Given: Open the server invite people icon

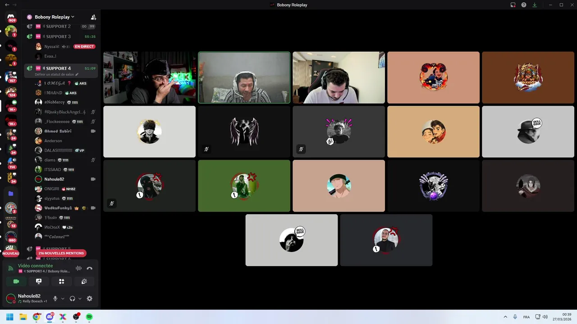Looking at the screenshot, I should pos(93,17).
